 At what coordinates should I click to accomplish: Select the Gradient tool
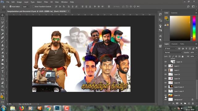pos(2,56)
